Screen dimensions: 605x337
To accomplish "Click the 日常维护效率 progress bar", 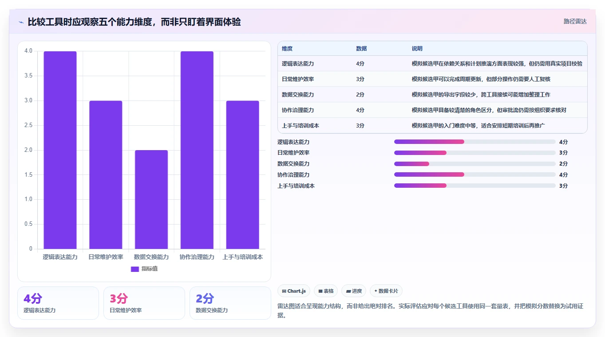I will click(x=475, y=153).
